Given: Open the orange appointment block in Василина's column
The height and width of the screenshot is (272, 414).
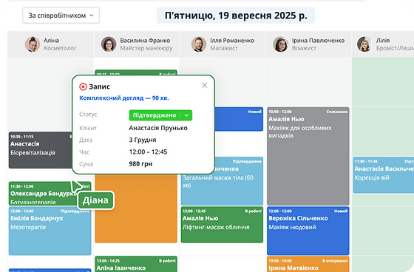Looking at the screenshot, I should [x=136, y=208].
